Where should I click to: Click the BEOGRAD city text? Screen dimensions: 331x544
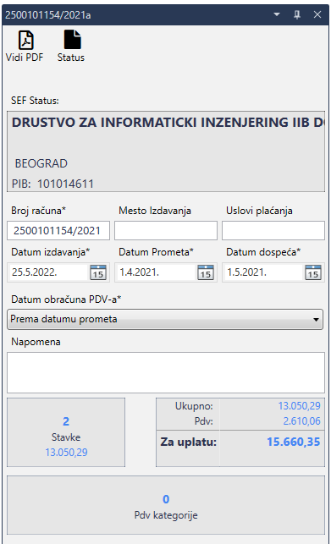pos(41,163)
